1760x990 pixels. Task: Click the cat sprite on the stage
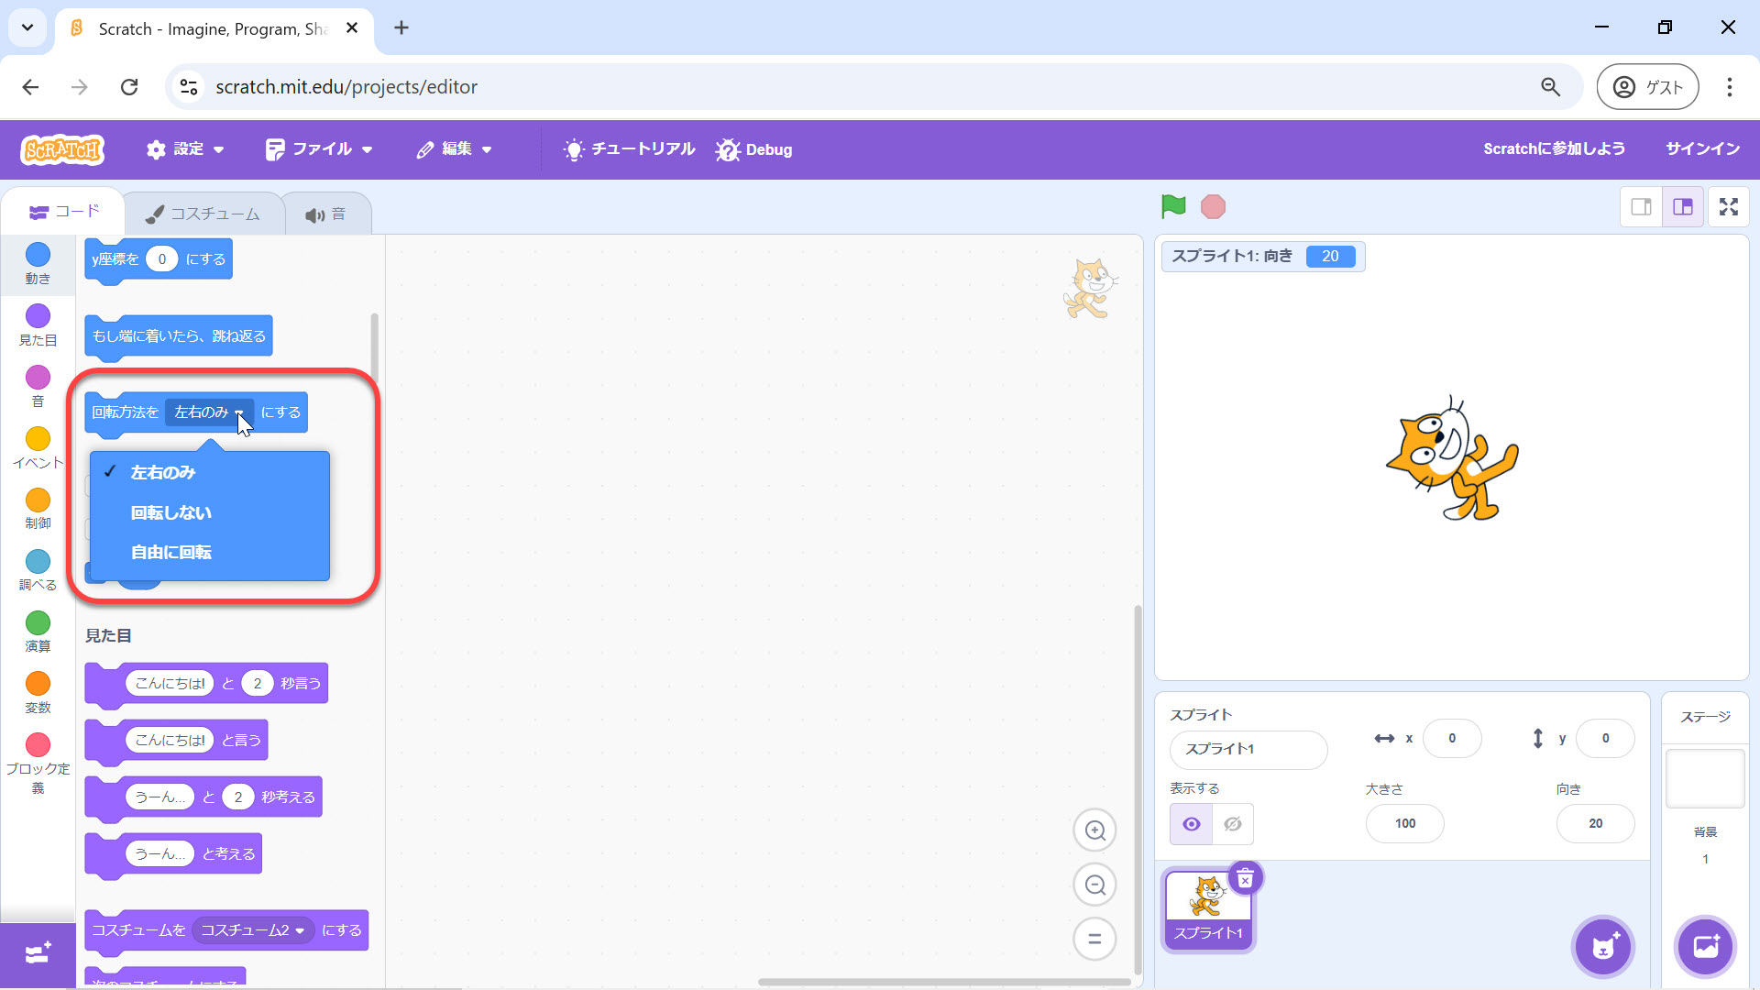(1451, 458)
